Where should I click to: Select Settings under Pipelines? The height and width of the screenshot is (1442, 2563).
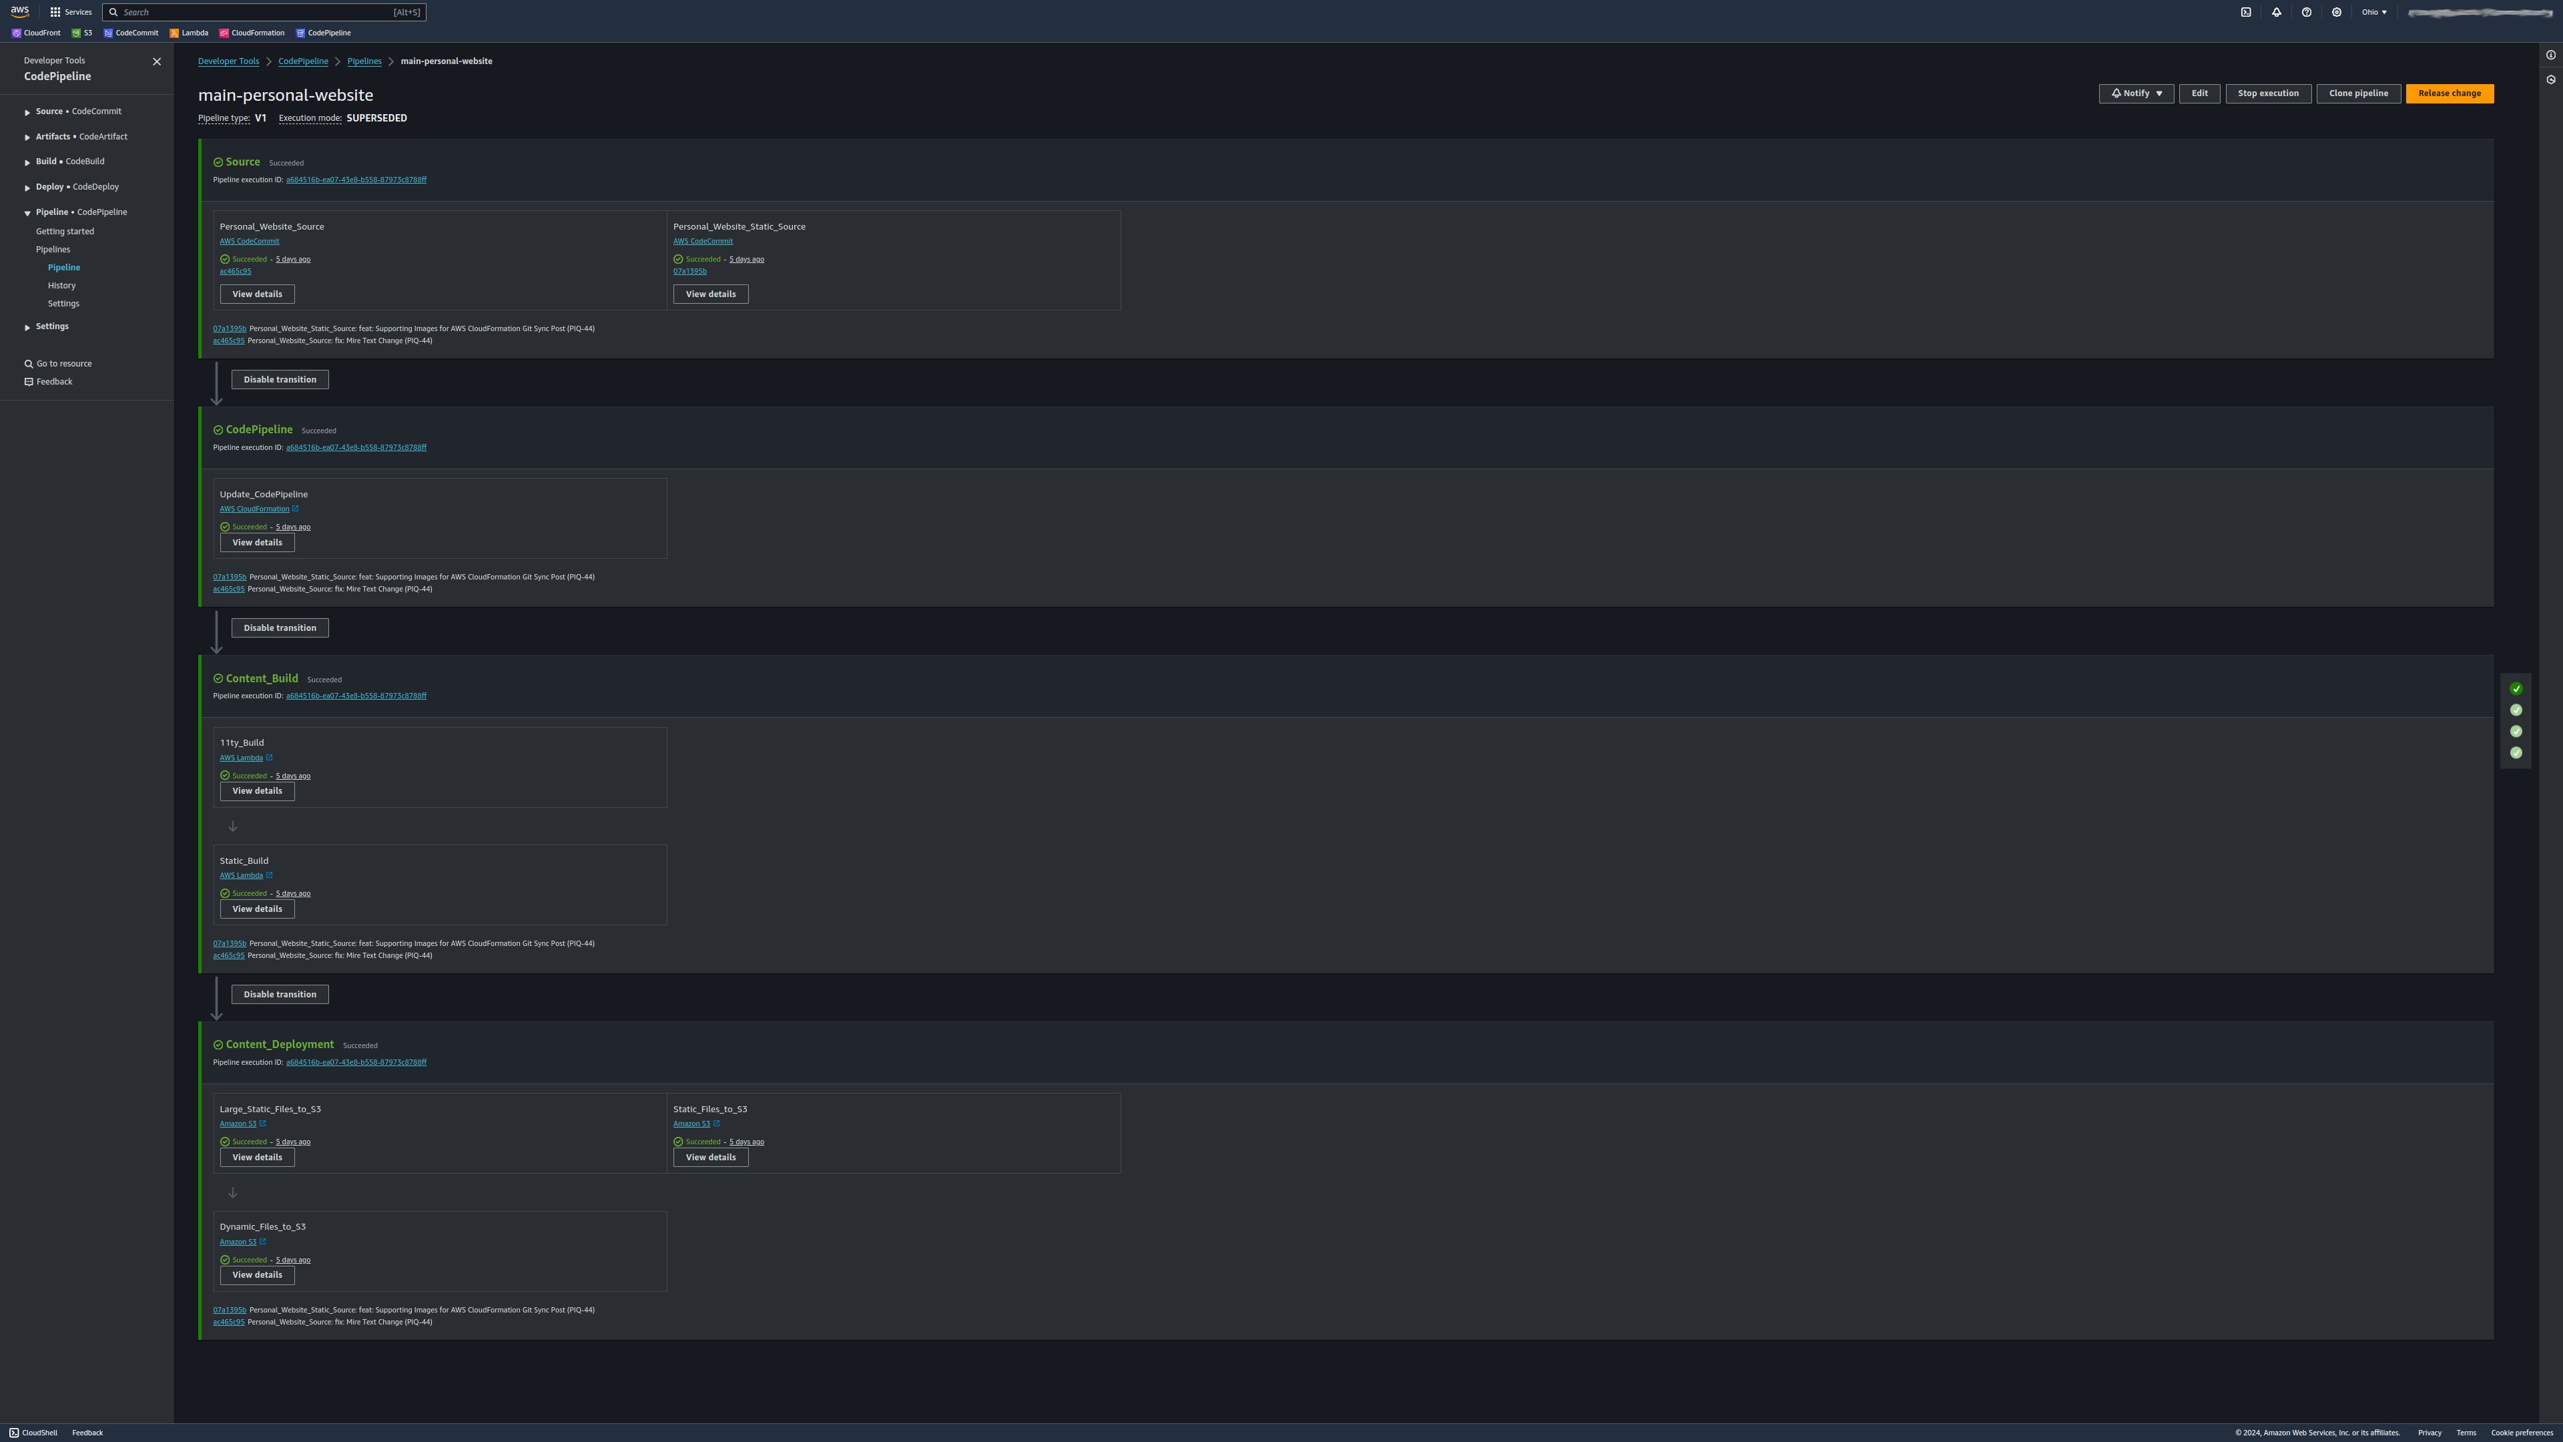(63, 304)
